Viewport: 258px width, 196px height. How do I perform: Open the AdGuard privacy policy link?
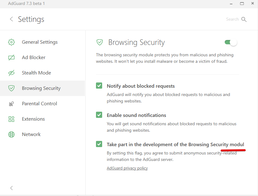click(x=127, y=168)
